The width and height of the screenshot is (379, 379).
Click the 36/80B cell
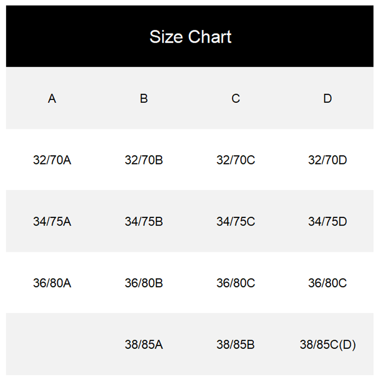click(x=144, y=282)
